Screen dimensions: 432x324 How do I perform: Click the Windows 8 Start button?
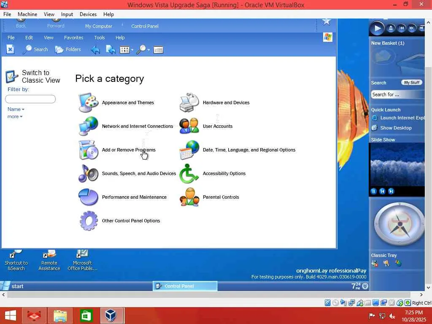coord(10,316)
